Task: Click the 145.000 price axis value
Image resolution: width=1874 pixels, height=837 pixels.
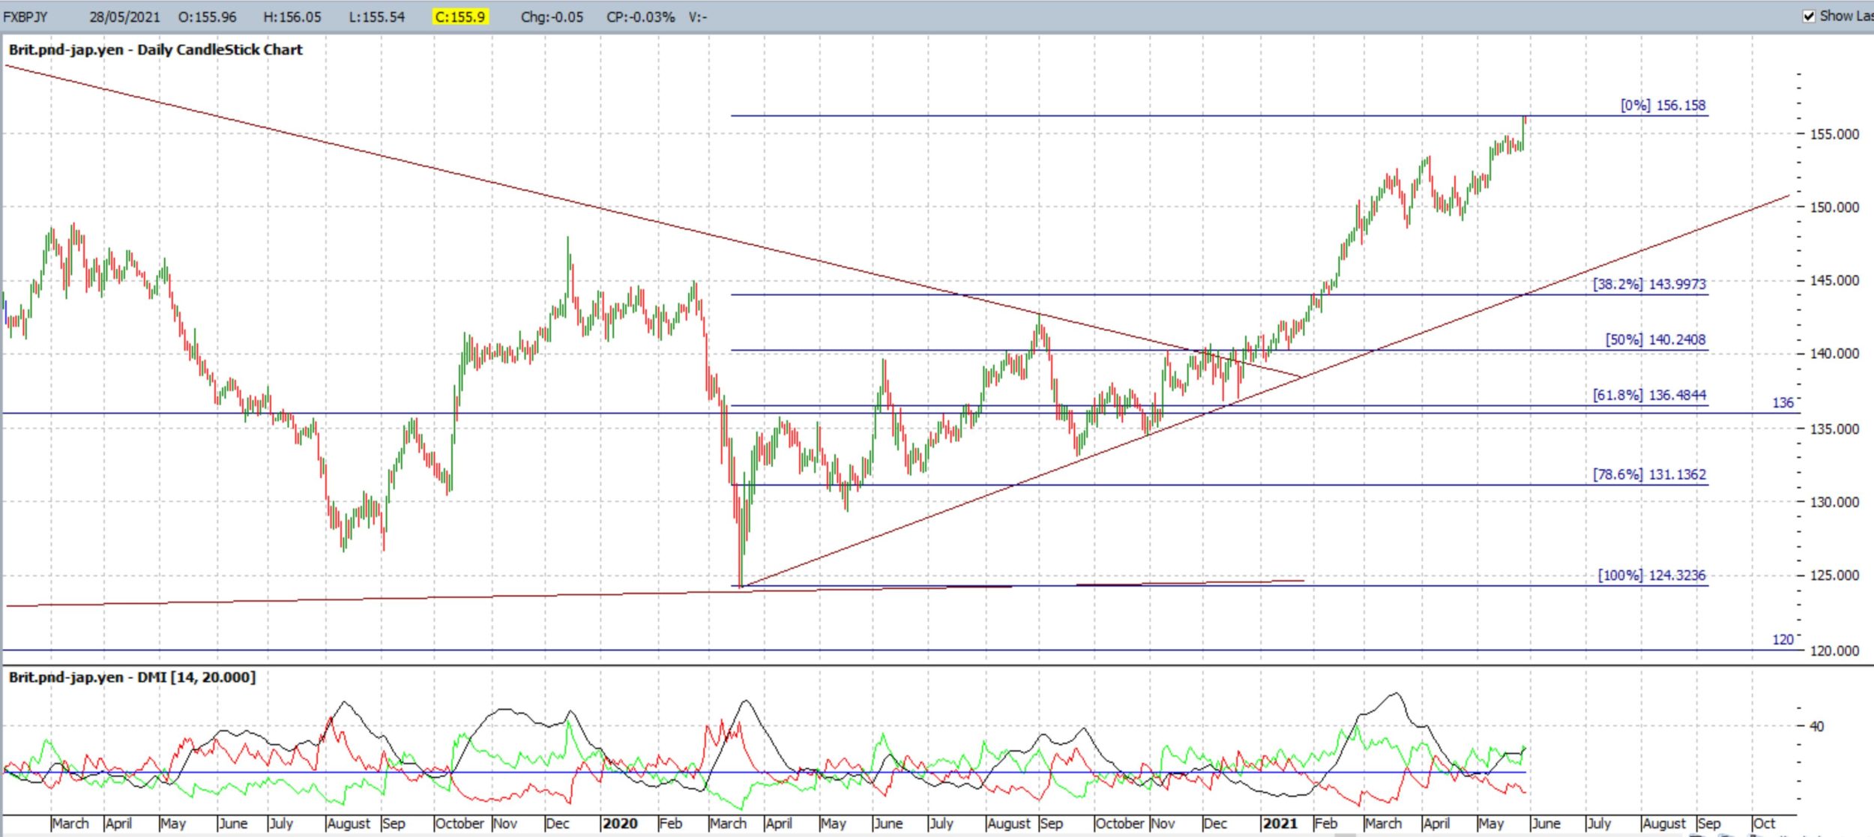Action: tap(1834, 281)
